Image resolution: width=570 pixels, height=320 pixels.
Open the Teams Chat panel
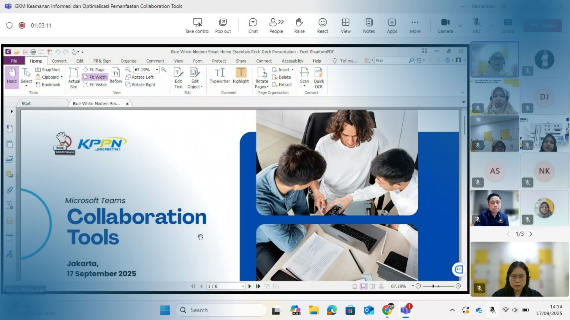(253, 25)
